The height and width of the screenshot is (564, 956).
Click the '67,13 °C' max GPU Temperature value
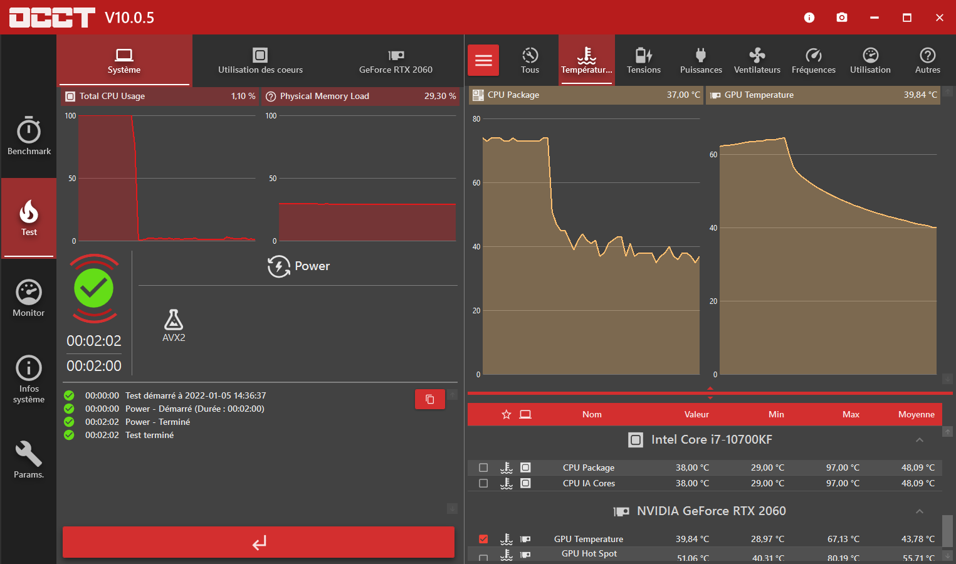(x=843, y=539)
